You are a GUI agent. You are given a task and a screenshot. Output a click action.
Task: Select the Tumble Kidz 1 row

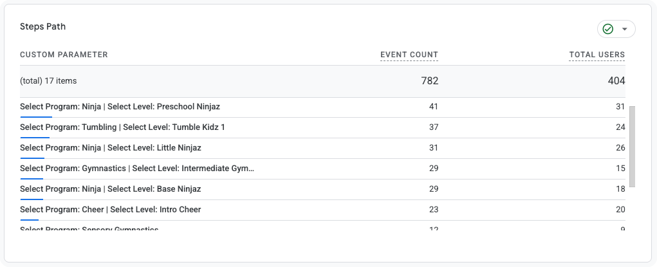[322, 128]
